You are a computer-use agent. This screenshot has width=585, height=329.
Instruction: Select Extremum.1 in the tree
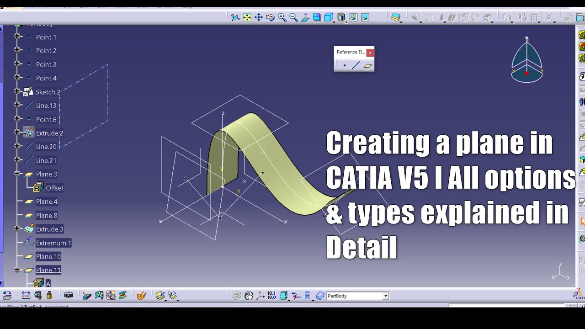tap(53, 243)
